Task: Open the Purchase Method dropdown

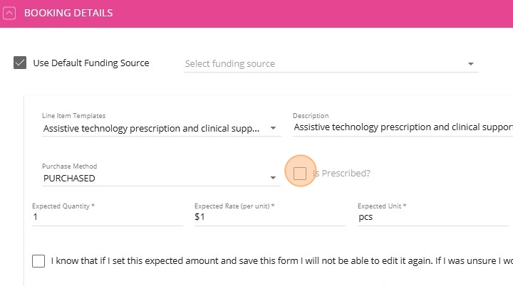Action: coord(153,178)
